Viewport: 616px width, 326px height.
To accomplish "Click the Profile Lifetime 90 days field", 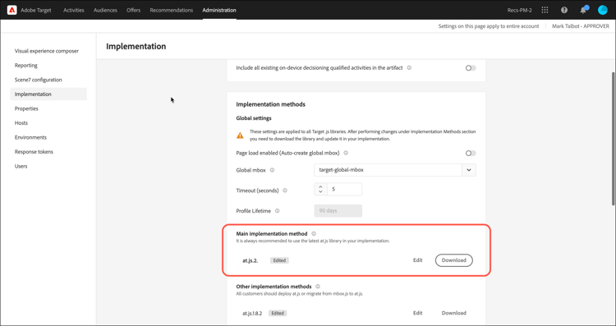I will pyautogui.click(x=338, y=211).
